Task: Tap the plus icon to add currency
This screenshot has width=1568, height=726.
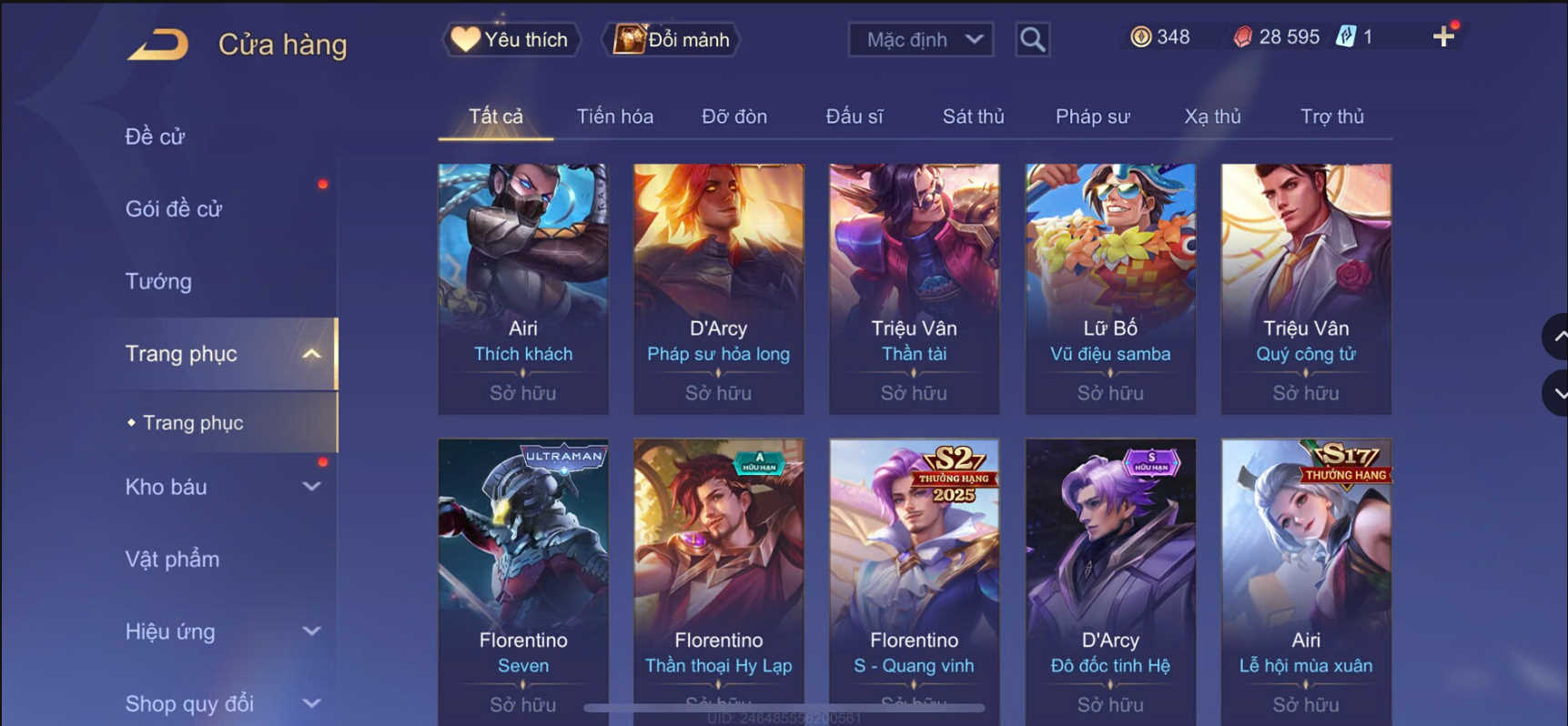Action: pos(1443,37)
